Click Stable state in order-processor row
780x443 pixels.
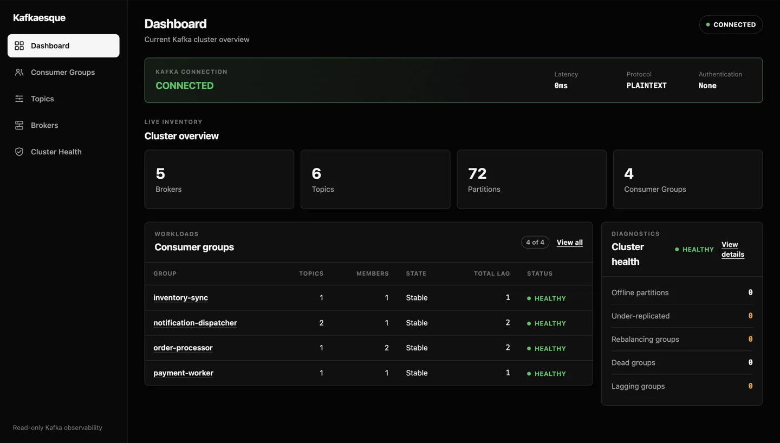tap(417, 348)
